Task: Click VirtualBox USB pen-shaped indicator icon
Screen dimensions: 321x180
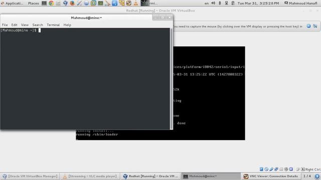Action: tap(271, 169)
